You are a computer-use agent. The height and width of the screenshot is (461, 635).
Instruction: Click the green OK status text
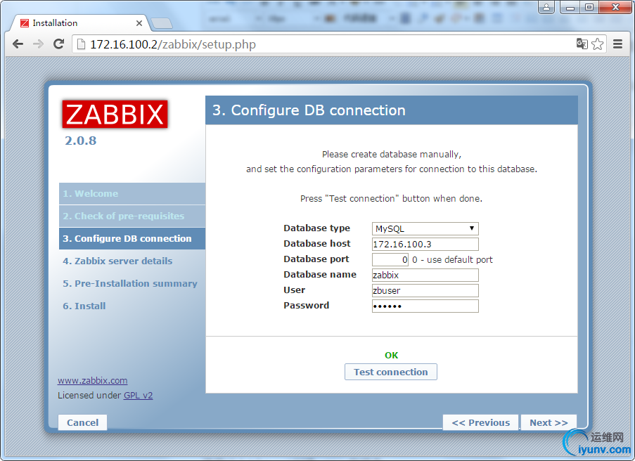[391, 356]
